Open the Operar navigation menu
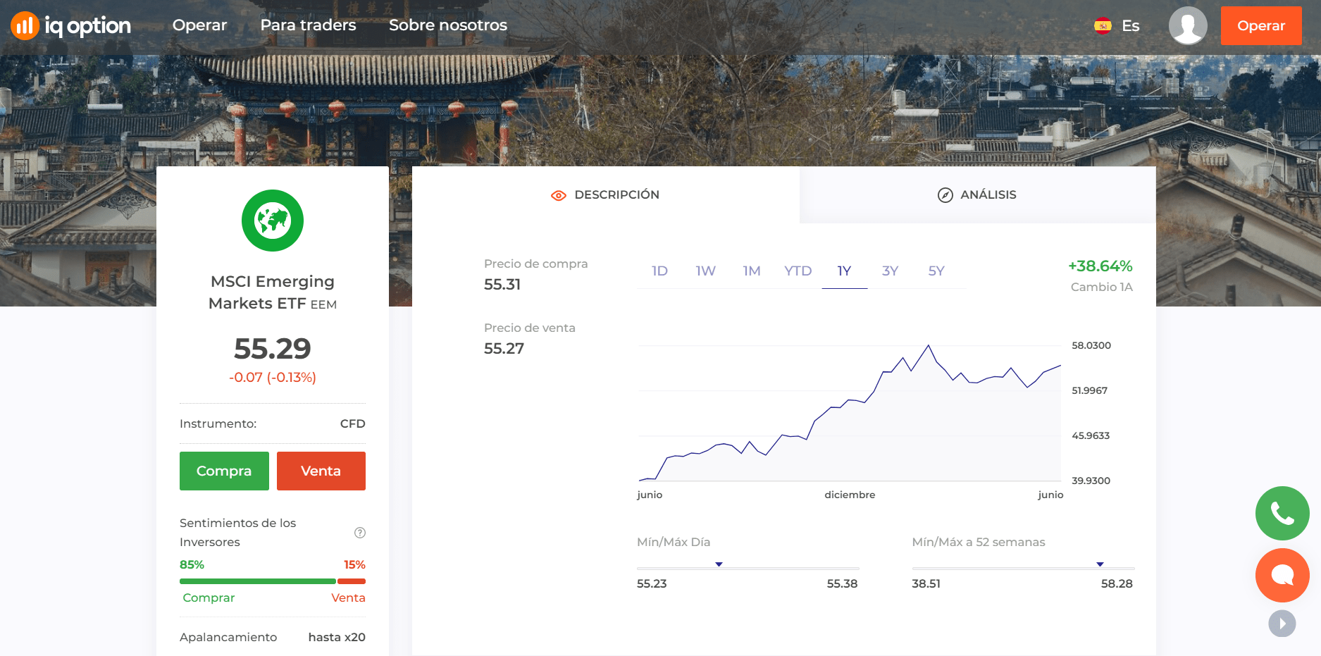 199,25
